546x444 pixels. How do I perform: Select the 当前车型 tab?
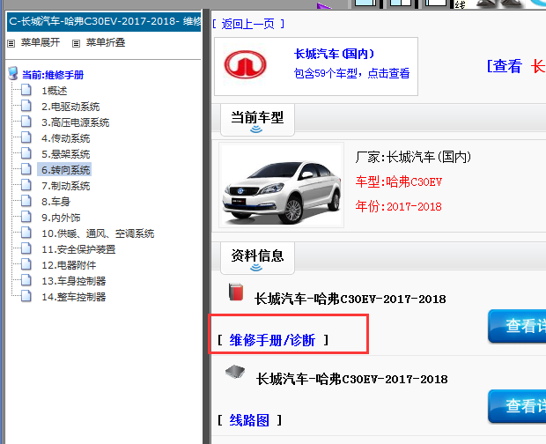pyautogui.click(x=257, y=120)
